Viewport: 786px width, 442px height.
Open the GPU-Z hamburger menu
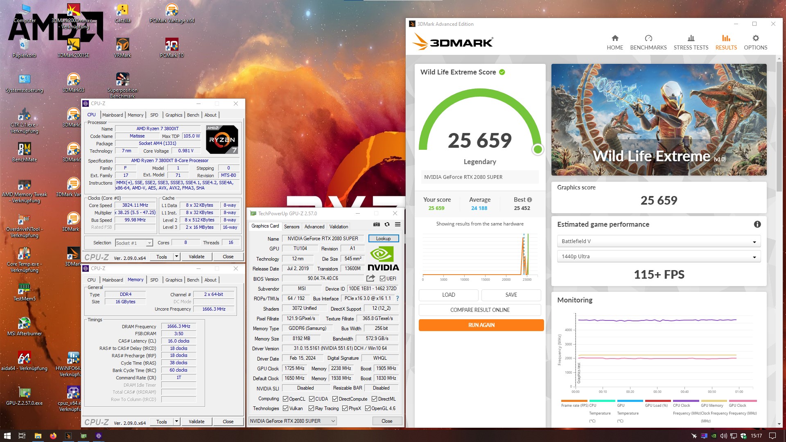tap(398, 224)
